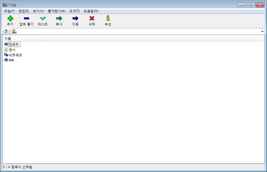Open the 즐겨찾기(A) menu
The width and height of the screenshot is (267, 172).
click(x=57, y=11)
